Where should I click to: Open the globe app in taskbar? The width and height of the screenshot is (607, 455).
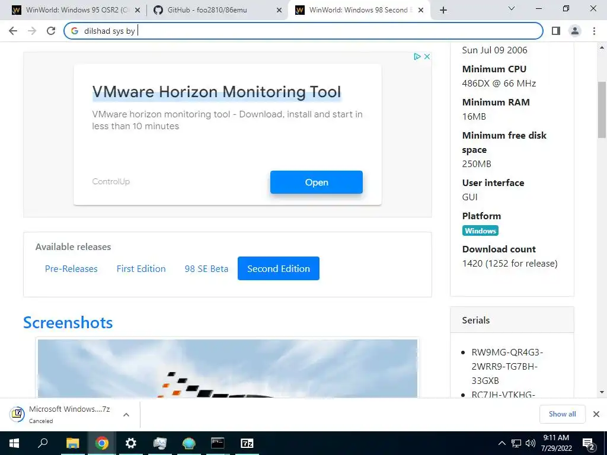[189, 443]
